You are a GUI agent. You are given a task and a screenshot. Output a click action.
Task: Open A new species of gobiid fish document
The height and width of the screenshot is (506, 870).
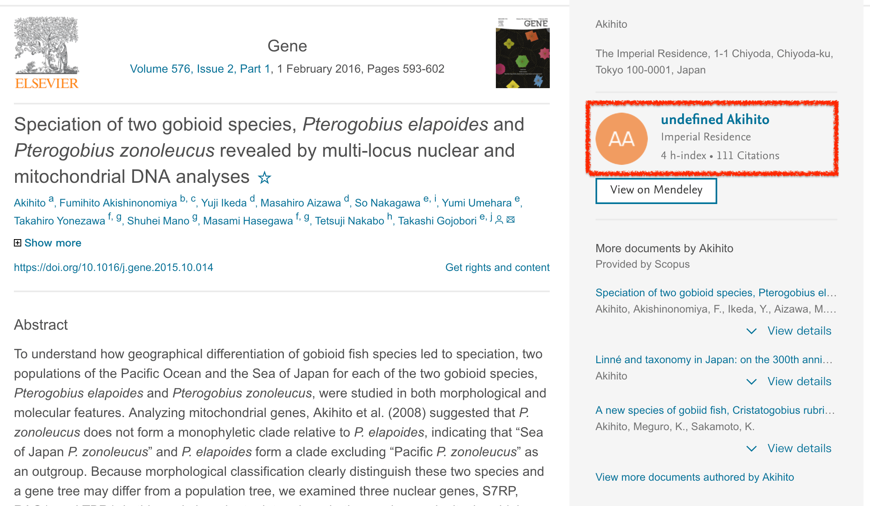(x=715, y=410)
